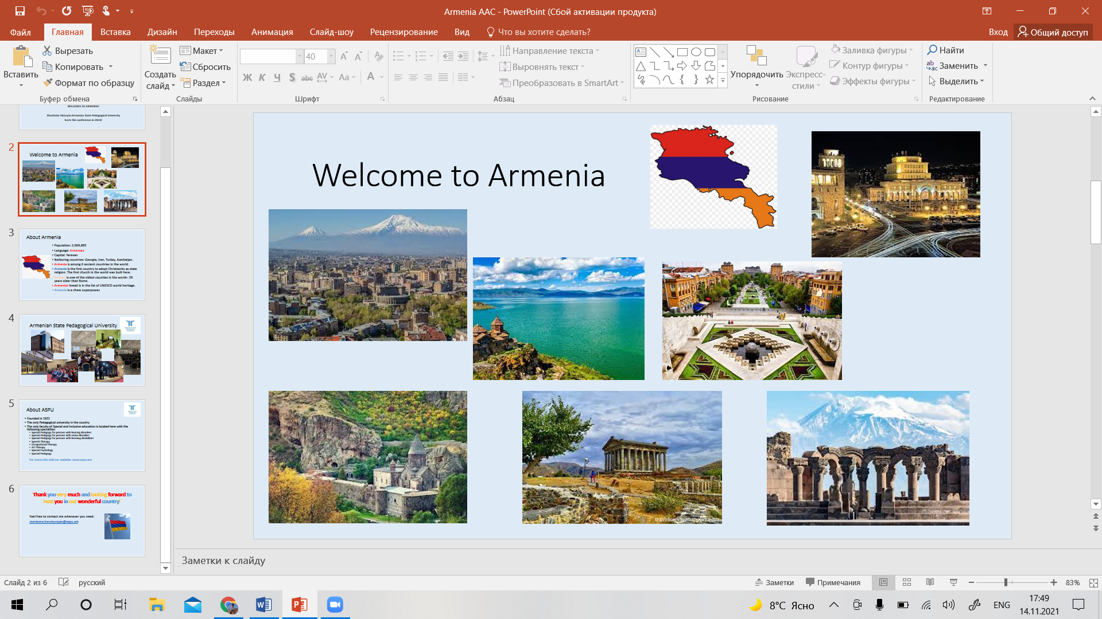The height and width of the screenshot is (619, 1102).
Task: Toggle Примечания (Comments) pane in status bar
Action: tap(833, 582)
